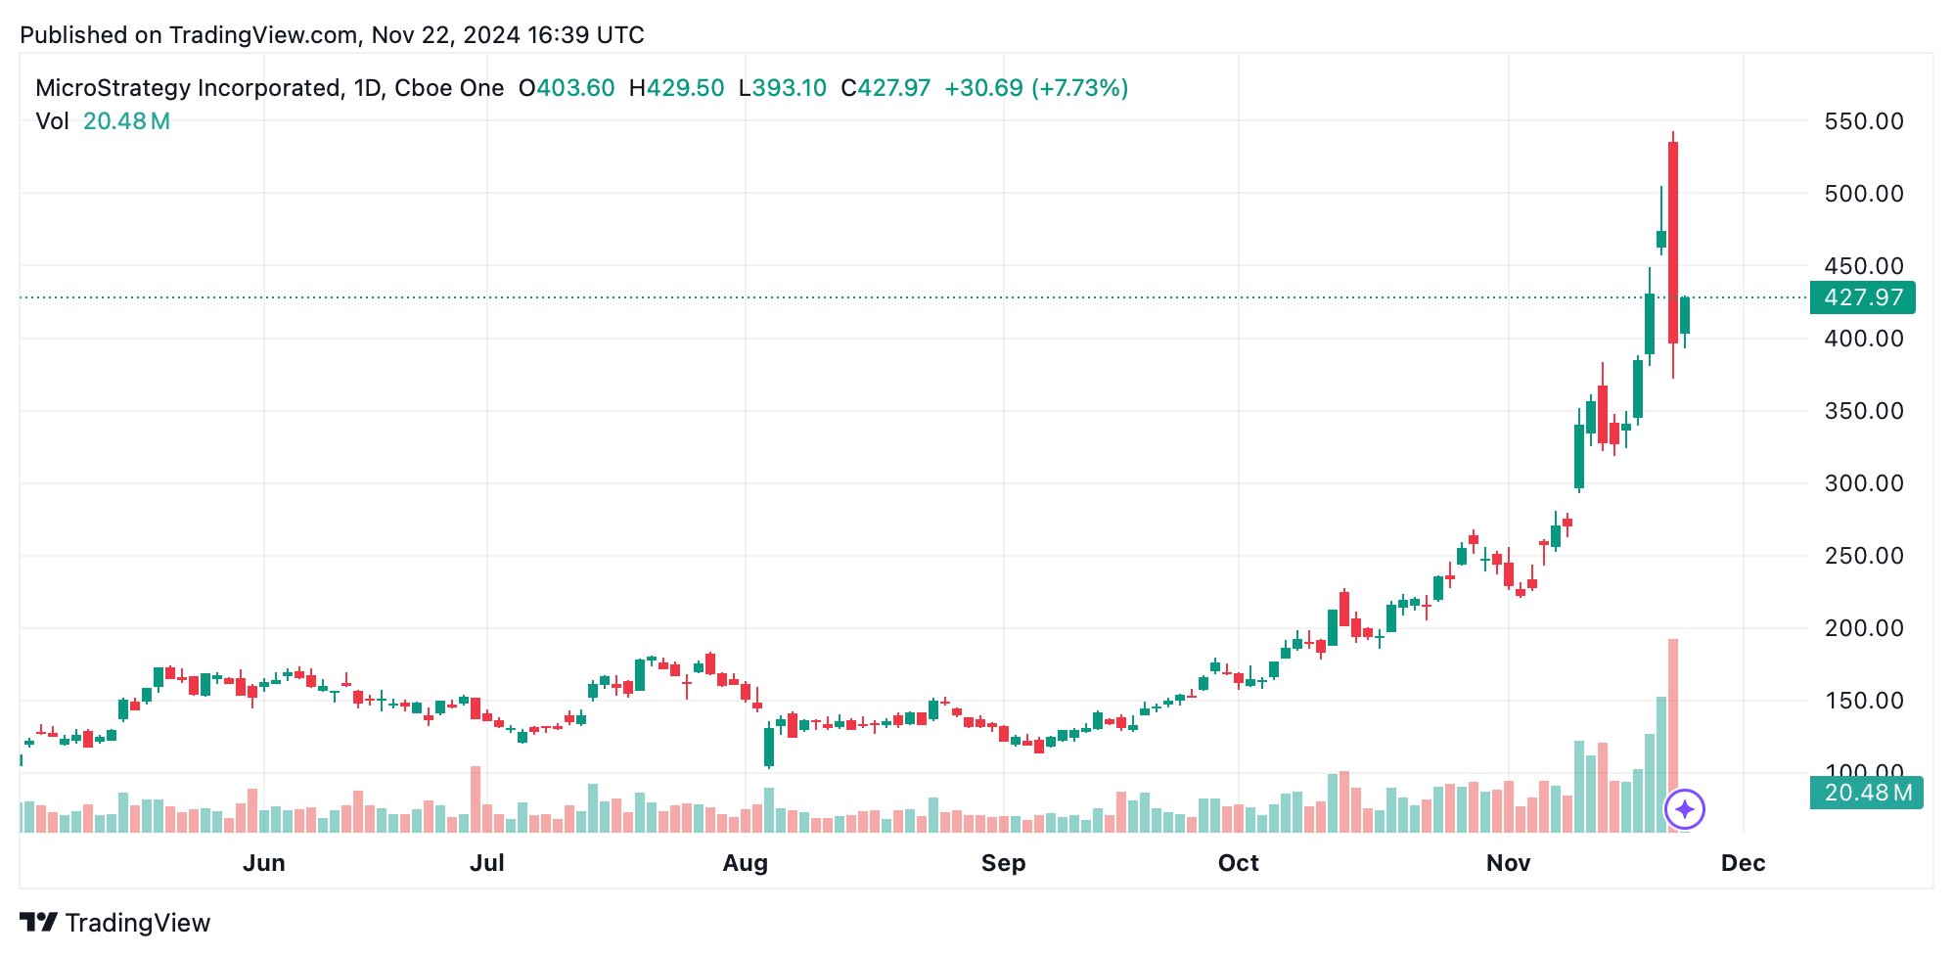Select the Nov label on the time axis

click(x=1508, y=863)
